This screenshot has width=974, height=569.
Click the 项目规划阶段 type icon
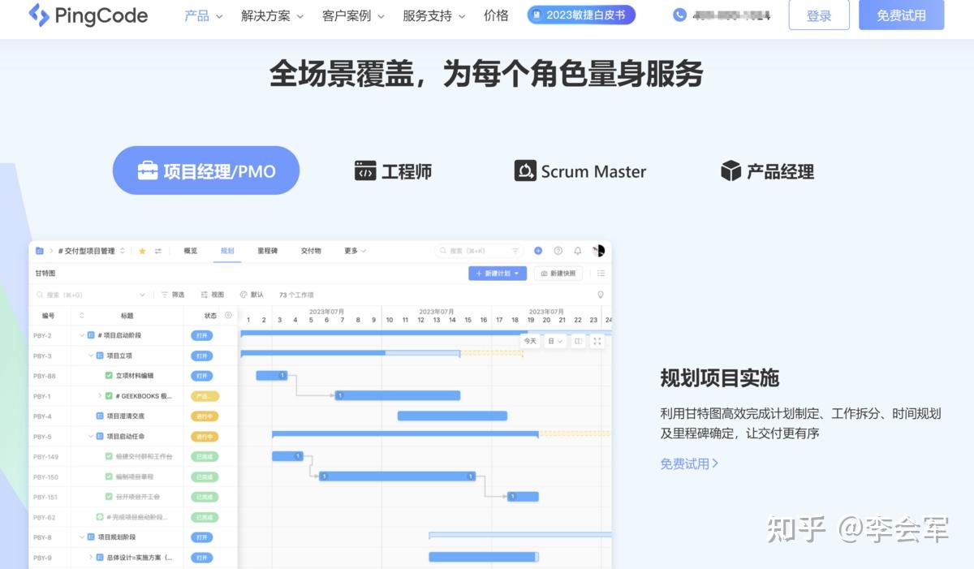pos(91,537)
